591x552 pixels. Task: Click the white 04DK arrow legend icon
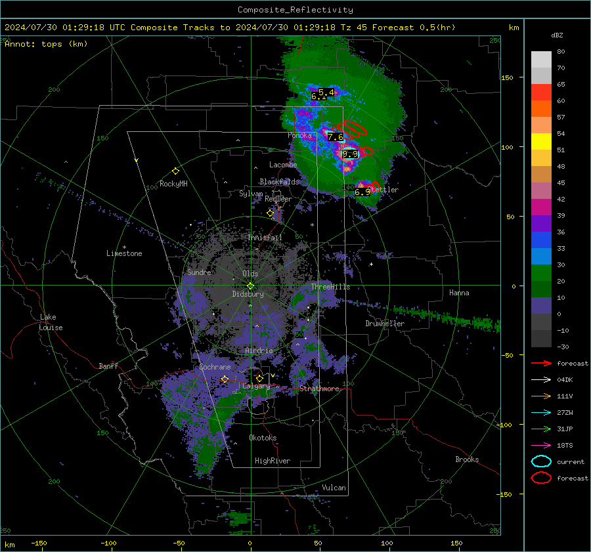(x=541, y=380)
